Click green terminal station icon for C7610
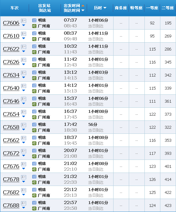 point(34,39)
